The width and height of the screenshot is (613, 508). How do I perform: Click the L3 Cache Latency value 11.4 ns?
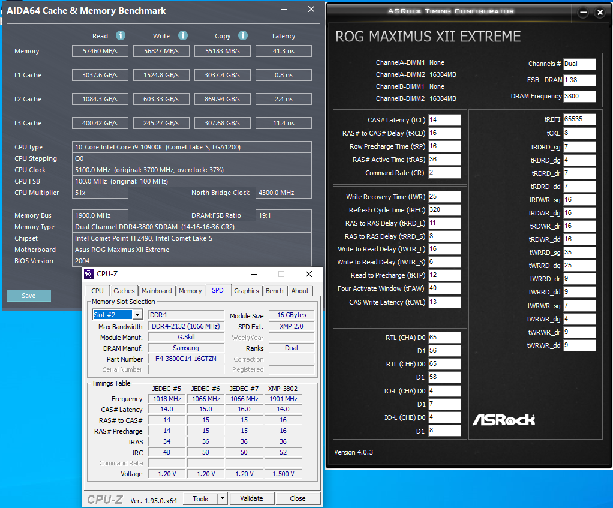coord(284,123)
